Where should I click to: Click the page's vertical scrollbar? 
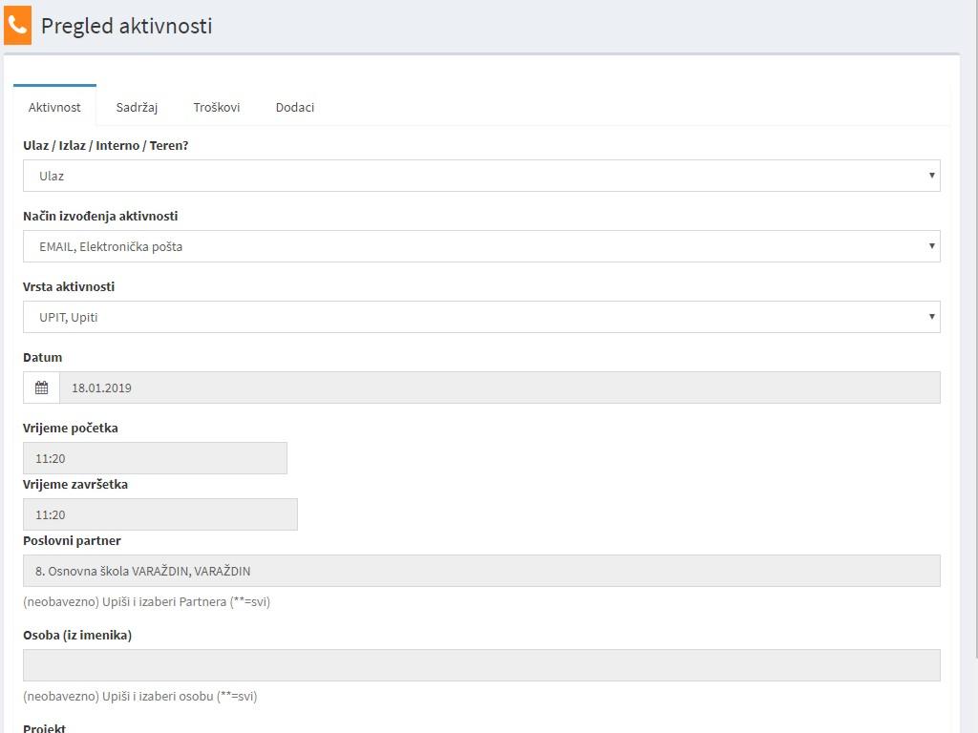click(x=975, y=334)
